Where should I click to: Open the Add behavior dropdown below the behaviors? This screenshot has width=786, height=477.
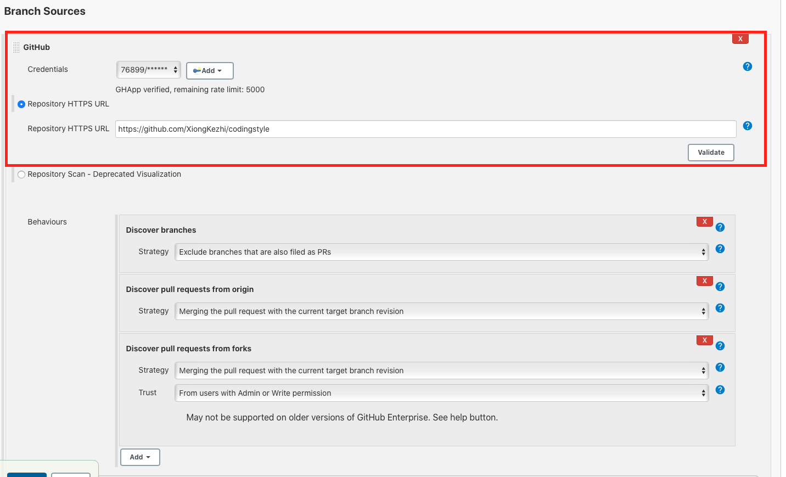click(x=140, y=457)
